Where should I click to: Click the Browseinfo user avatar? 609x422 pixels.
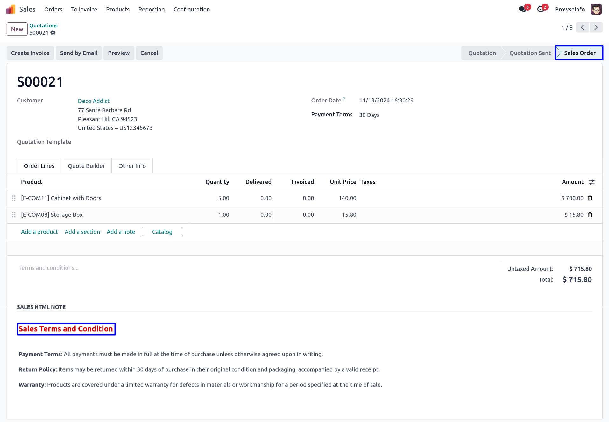point(596,9)
